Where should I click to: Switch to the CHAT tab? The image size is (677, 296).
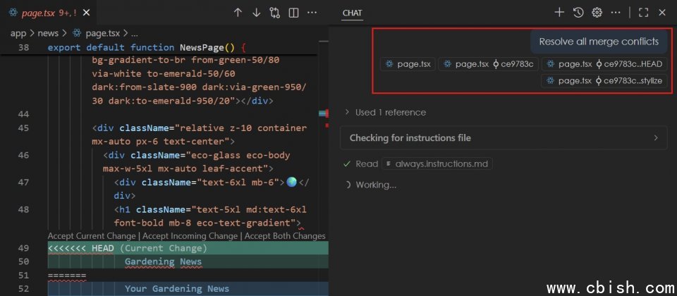click(352, 13)
